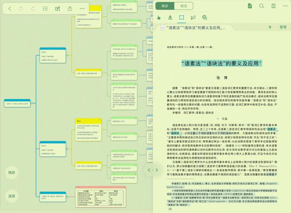Tap the round 拖放 button
Image resolution: width=291 pixels, height=213 pixels.
pyautogui.click(x=12, y=173)
